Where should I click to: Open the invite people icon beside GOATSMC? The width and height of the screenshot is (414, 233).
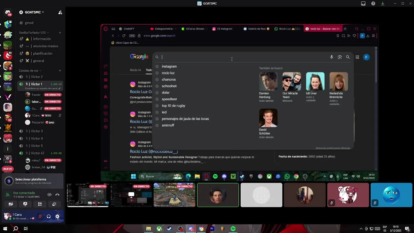(x=60, y=12)
